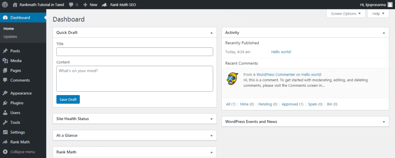Click the Quick Draft Title field
395x158 pixels.
point(135,52)
